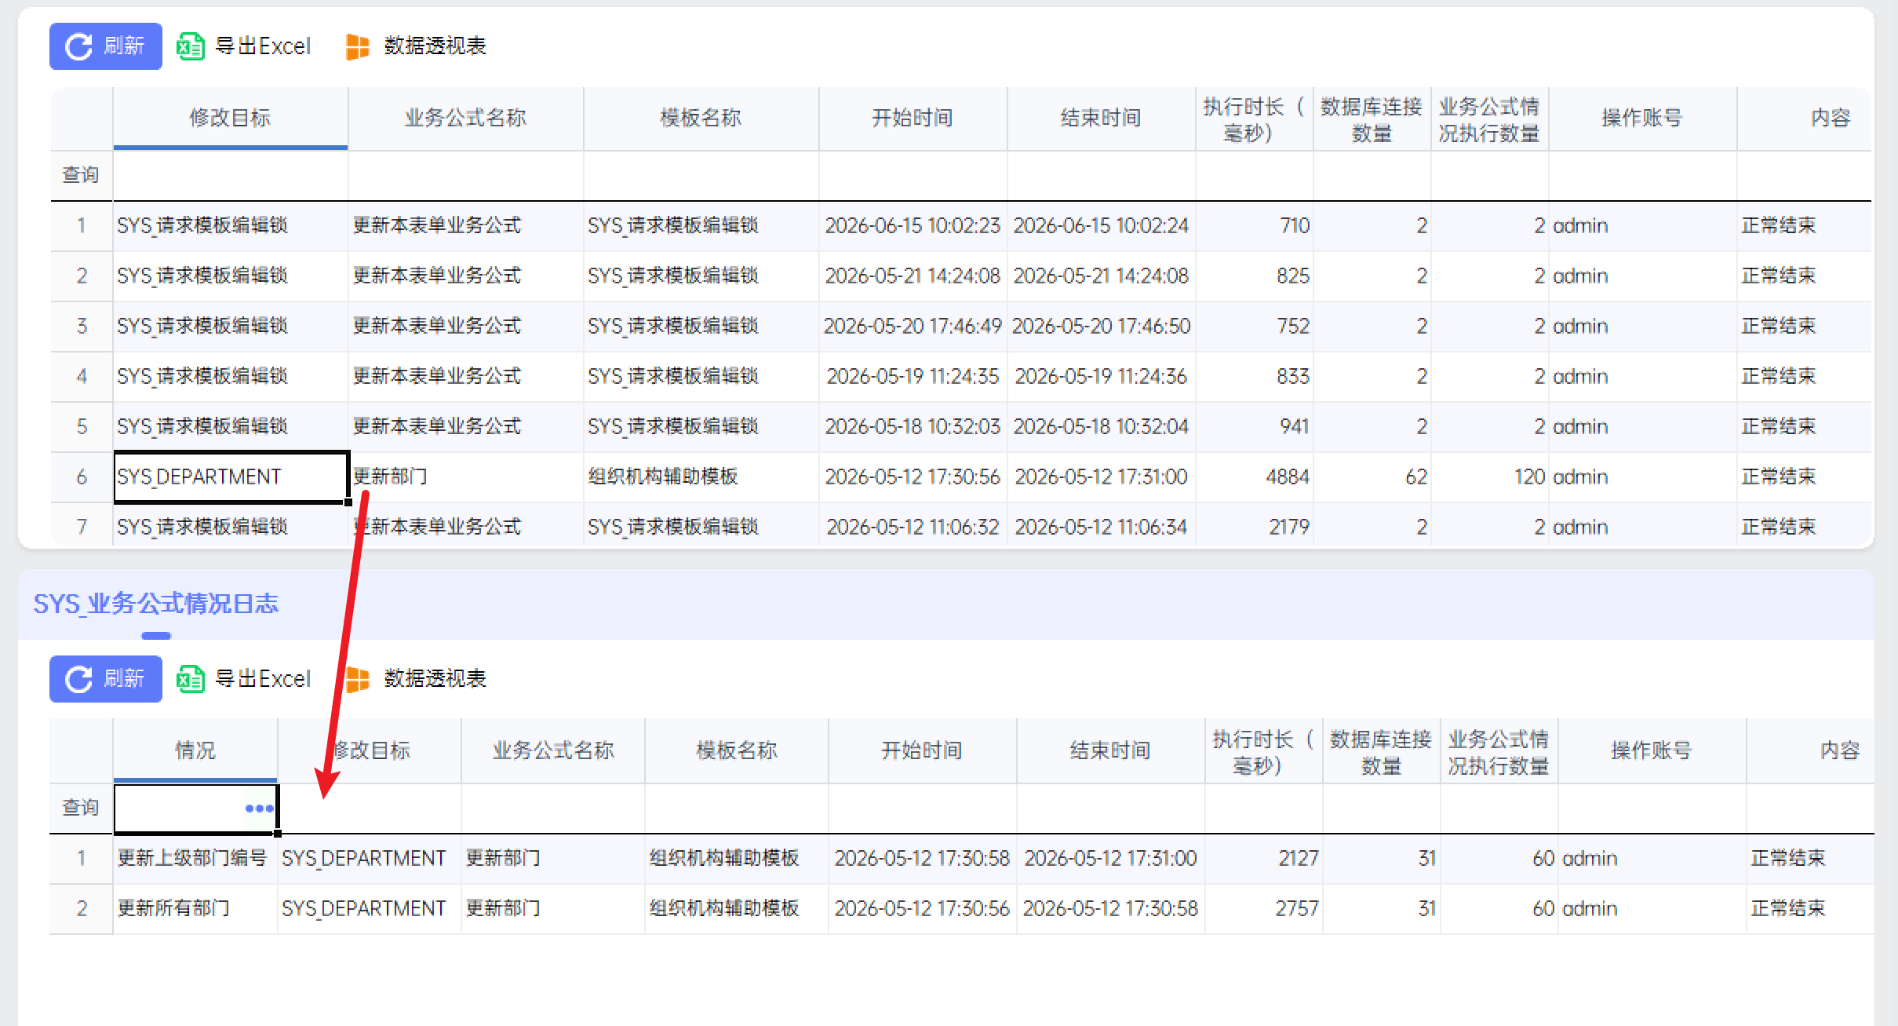Click lower table 结束时间 column header
Image resolution: width=1898 pixels, height=1026 pixels.
[x=1111, y=750]
